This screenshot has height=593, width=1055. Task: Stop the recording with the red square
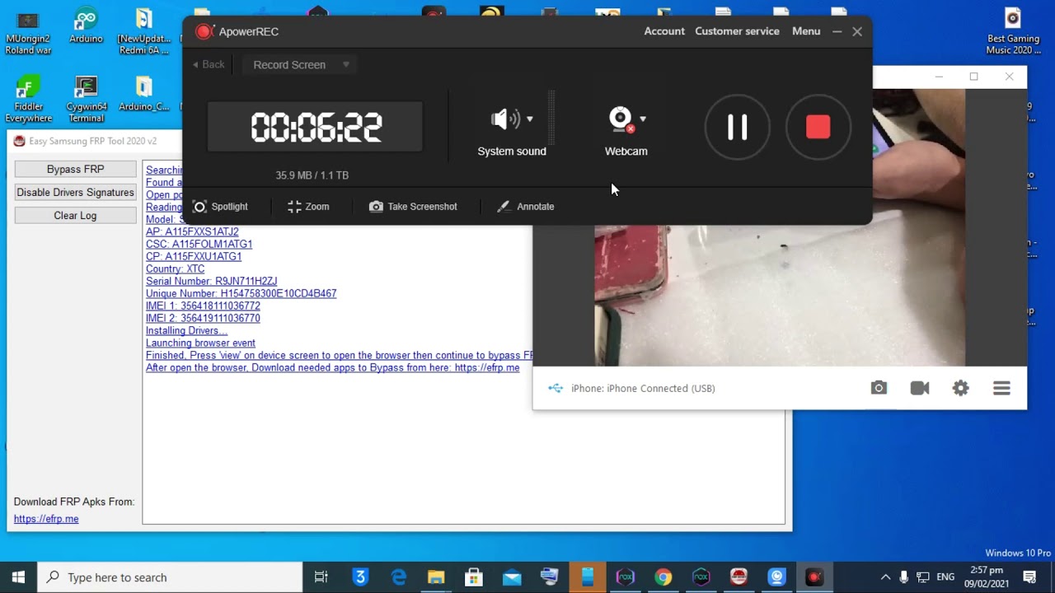coord(818,127)
